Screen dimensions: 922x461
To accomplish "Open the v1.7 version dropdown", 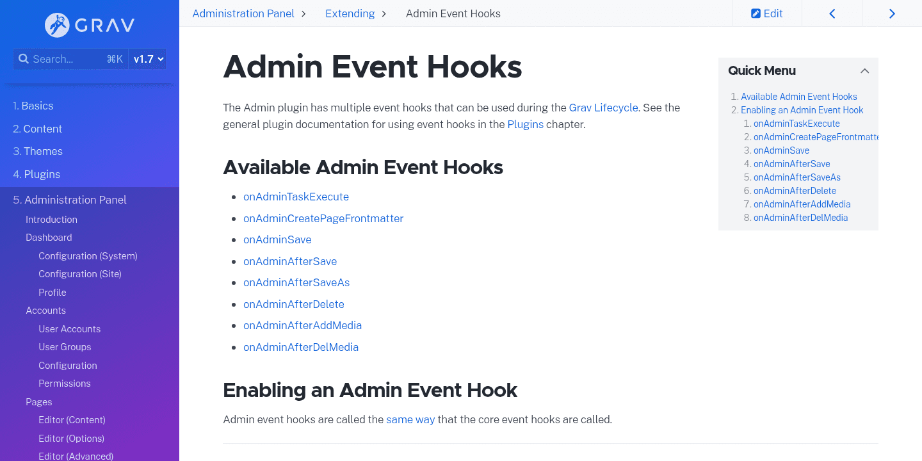I will click(148, 59).
